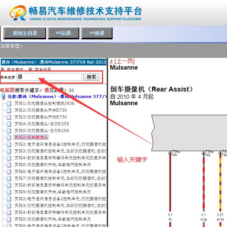Expand all menus via 菜单展开
Viewport: 227px width, 227px height.
[x=12, y=70]
